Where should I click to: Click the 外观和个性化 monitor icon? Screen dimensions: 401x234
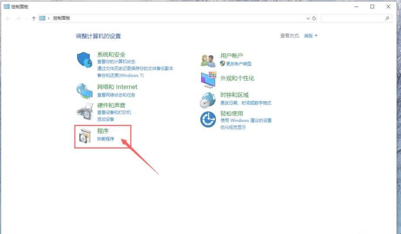[x=209, y=80]
